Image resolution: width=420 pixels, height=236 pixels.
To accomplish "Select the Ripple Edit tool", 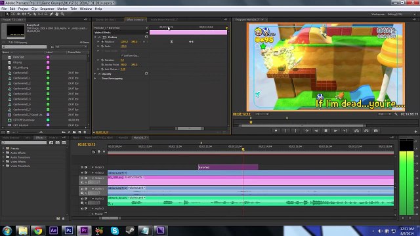I will (18, 14).
